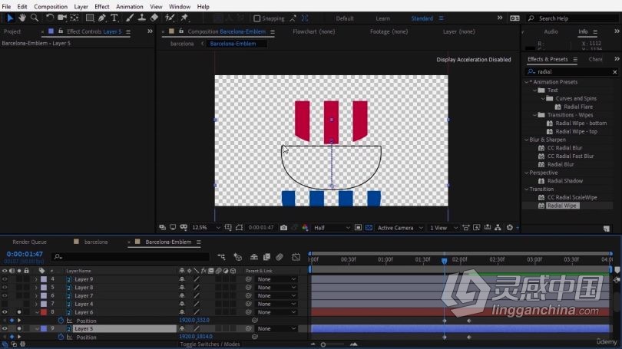Screen dimensions: 622x349
Task: Select the Pan Behind anchor tool
Action: click(x=74, y=18)
